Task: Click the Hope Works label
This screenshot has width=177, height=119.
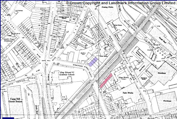Action: pos(124,78)
